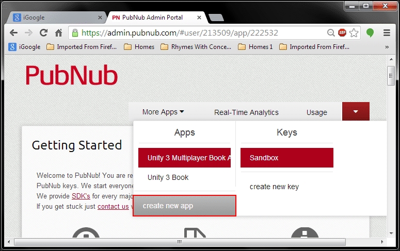Viewport: 400px width, 251px height.
Task: Click the horizontal scrollbar right arrow
Action: [382, 242]
